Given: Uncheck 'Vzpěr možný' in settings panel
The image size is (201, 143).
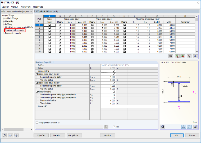Looking at the screenshot, I should pos(114,71).
